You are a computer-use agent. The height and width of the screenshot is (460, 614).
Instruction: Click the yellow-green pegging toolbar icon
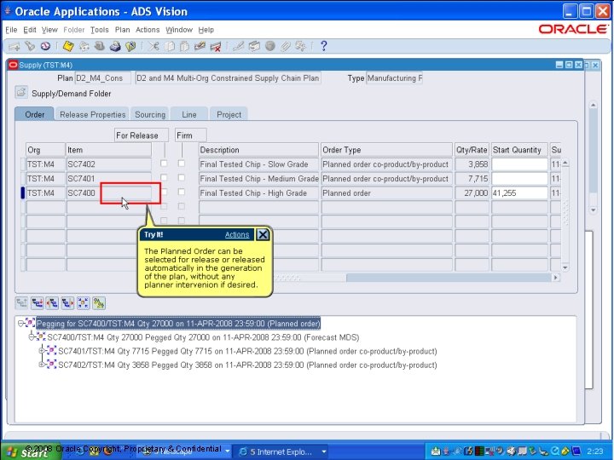[99, 303]
